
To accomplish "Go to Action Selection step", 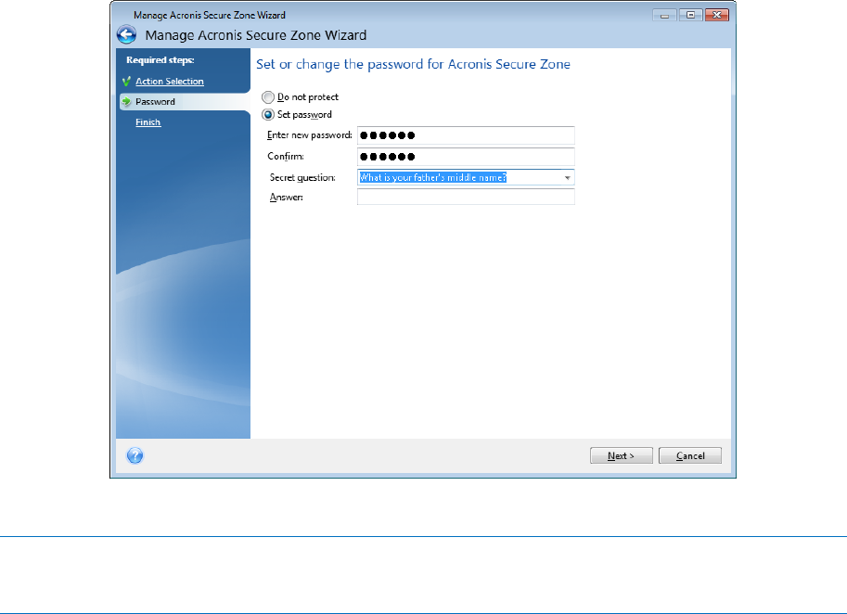I will (x=170, y=81).
